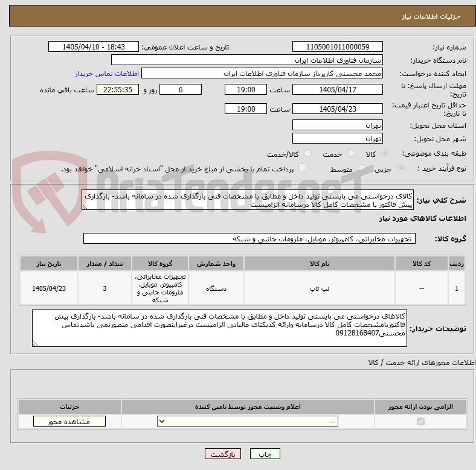Toggle the الزامی بودن ارائه مجوز checkbox
The width and height of the screenshot is (476, 470).
[x=421, y=421]
